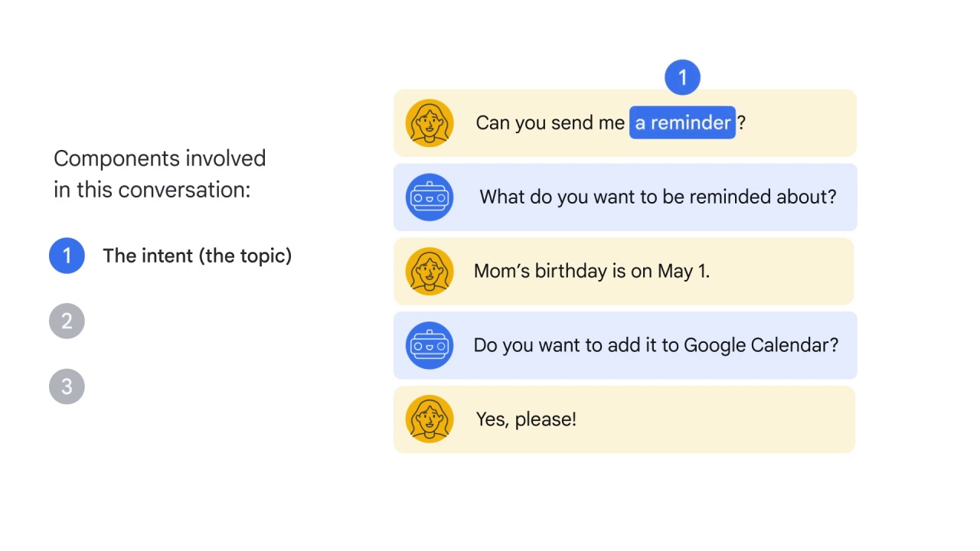Click the "Mom's birthday is on May 1." message
The height and width of the screenshot is (551, 980).
[x=591, y=271]
